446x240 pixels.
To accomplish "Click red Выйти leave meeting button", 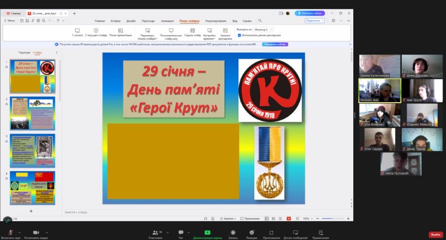I will pos(436,235).
